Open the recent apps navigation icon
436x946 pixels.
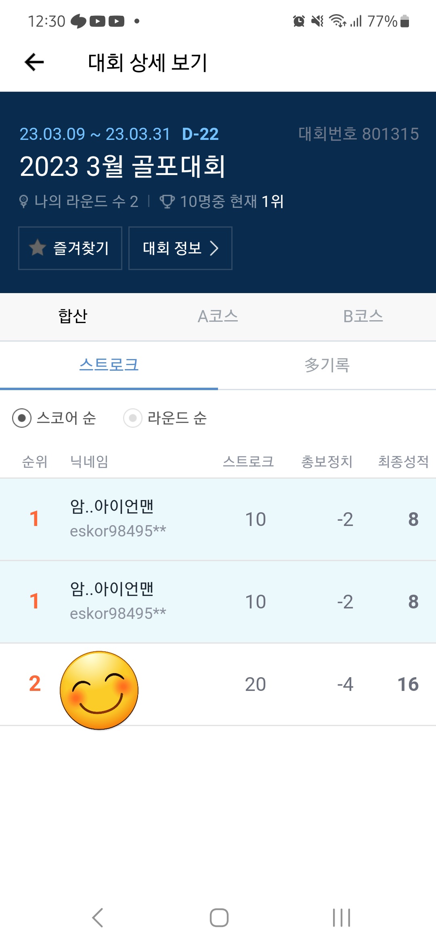pyautogui.click(x=341, y=917)
